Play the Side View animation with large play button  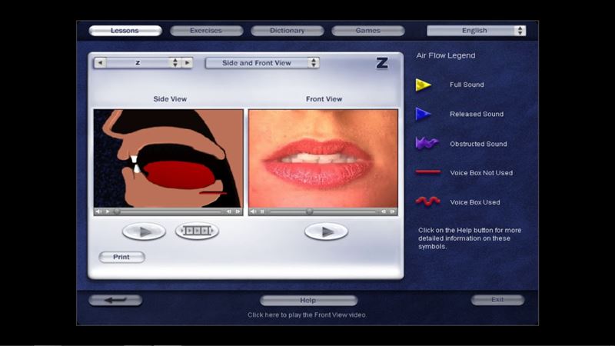point(144,231)
